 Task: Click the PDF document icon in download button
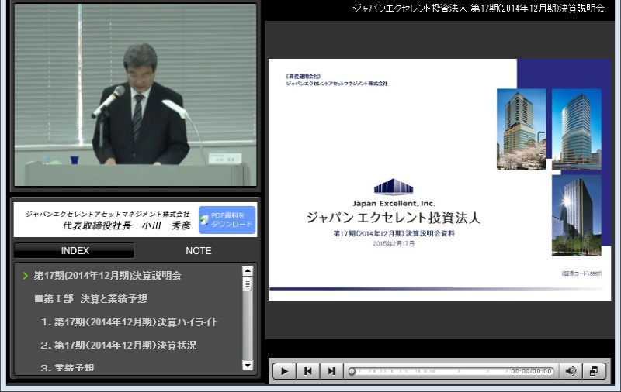point(204,220)
